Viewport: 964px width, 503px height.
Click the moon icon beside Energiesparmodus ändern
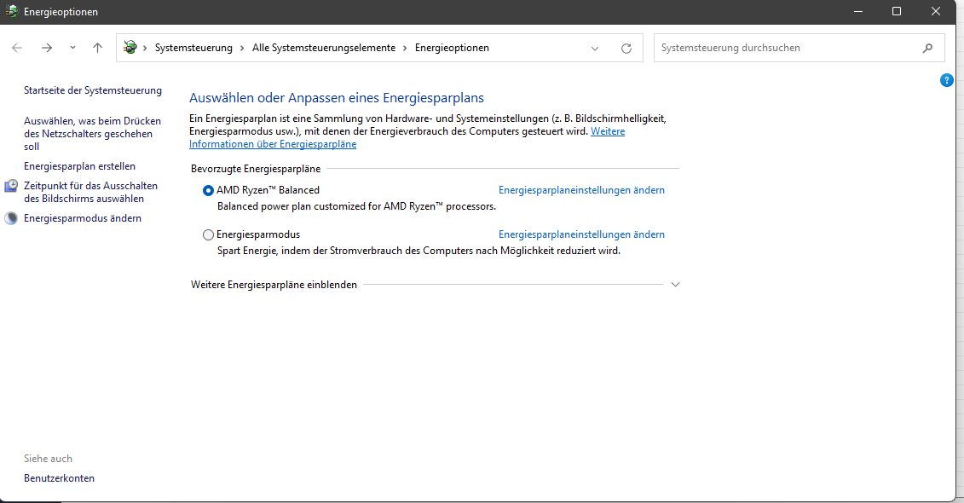tap(11, 218)
